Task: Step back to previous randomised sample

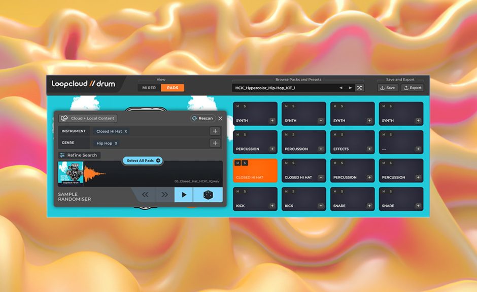Action: pyautogui.click(x=145, y=195)
